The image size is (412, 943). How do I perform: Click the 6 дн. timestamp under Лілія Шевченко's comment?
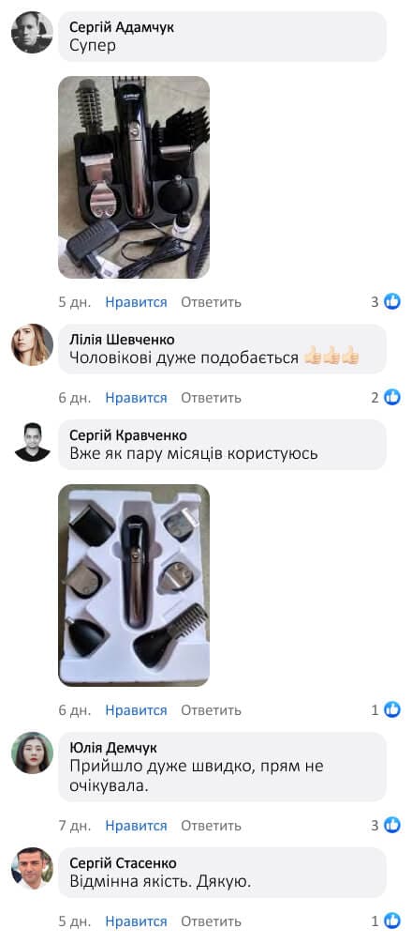click(x=75, y=398)
